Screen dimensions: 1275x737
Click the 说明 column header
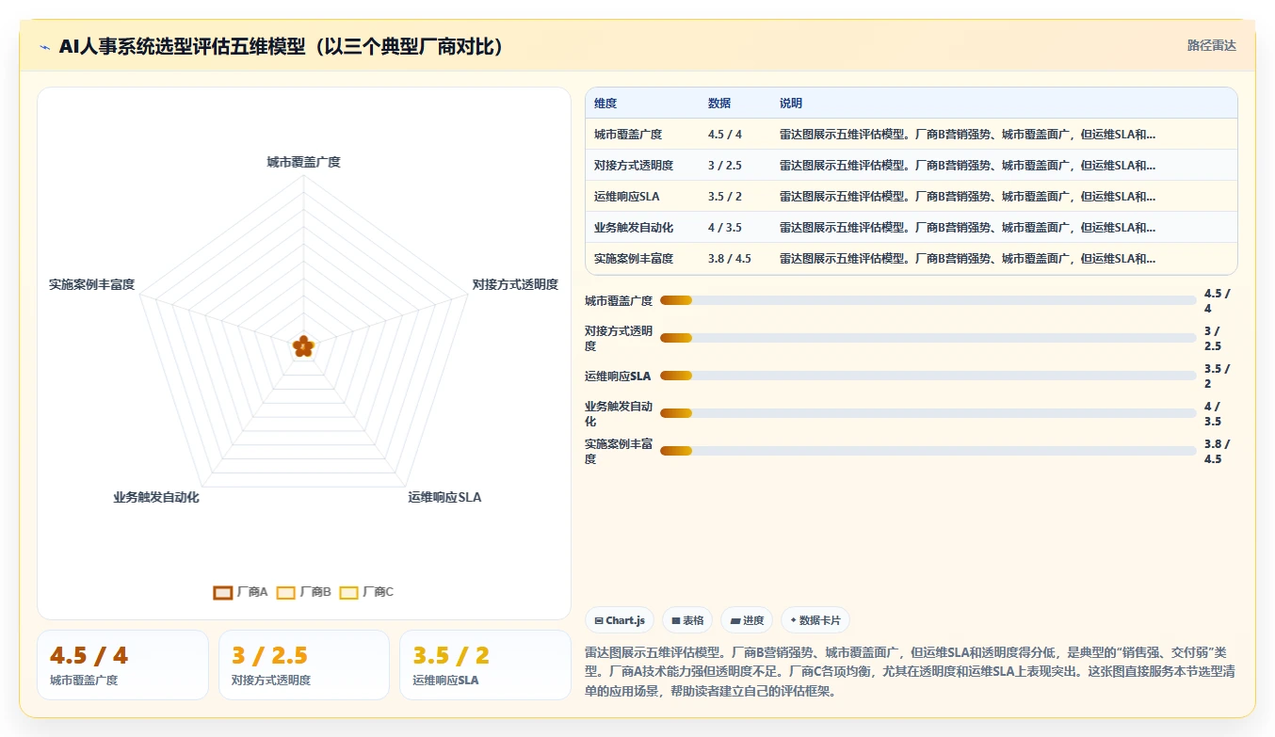(791, 104)
